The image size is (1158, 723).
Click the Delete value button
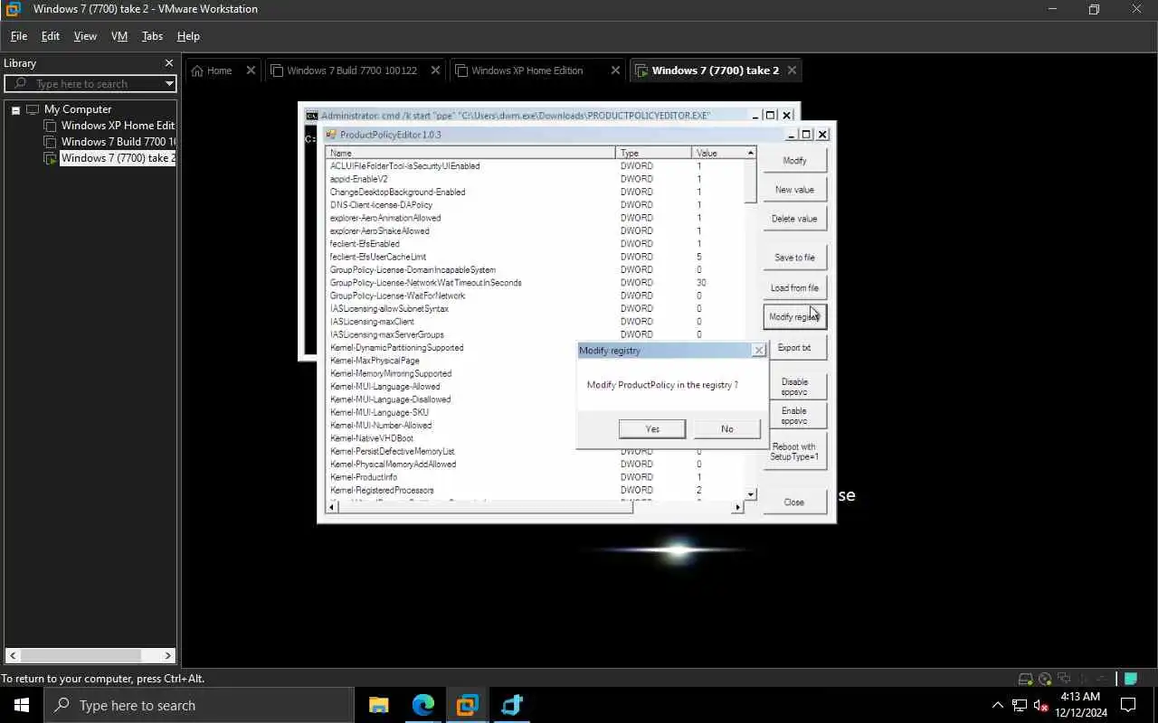pos(794,219)
